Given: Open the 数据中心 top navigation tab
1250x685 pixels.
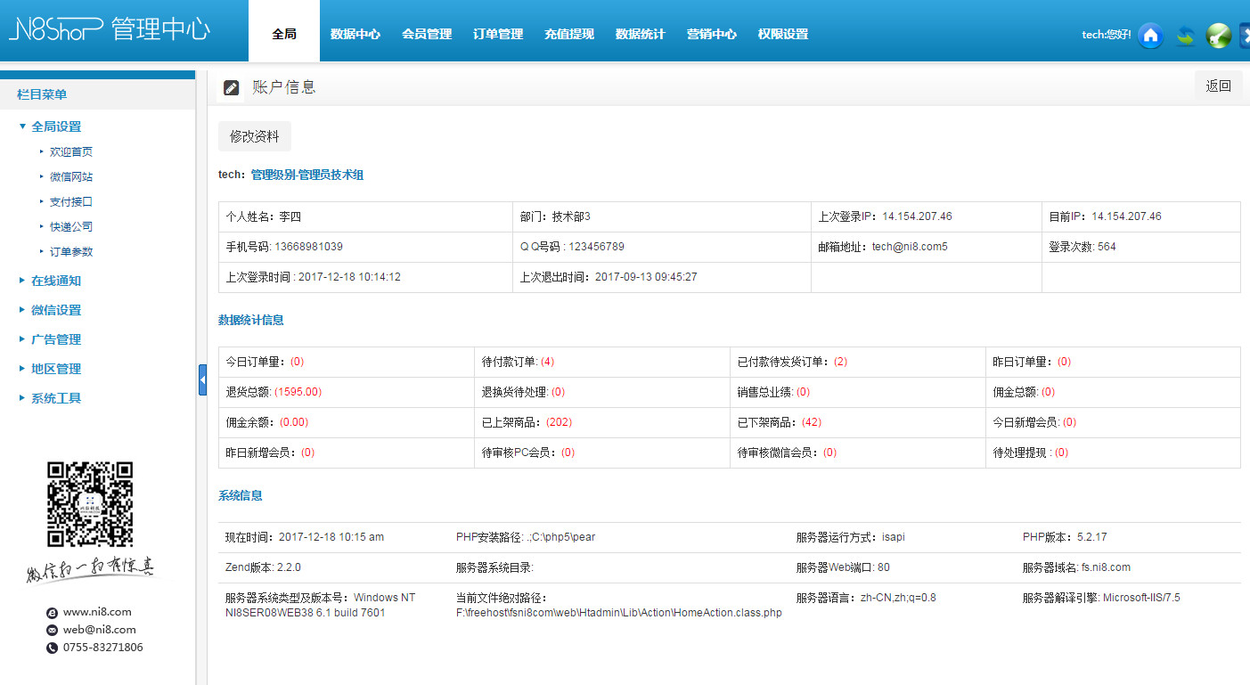Looking at the screenshot, I should [355, 34].
